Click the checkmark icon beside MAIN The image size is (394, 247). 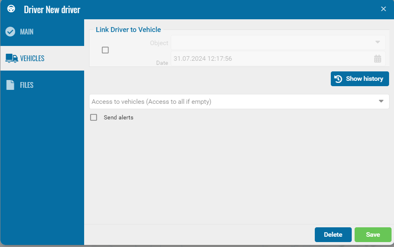click(x=10, y=32)
